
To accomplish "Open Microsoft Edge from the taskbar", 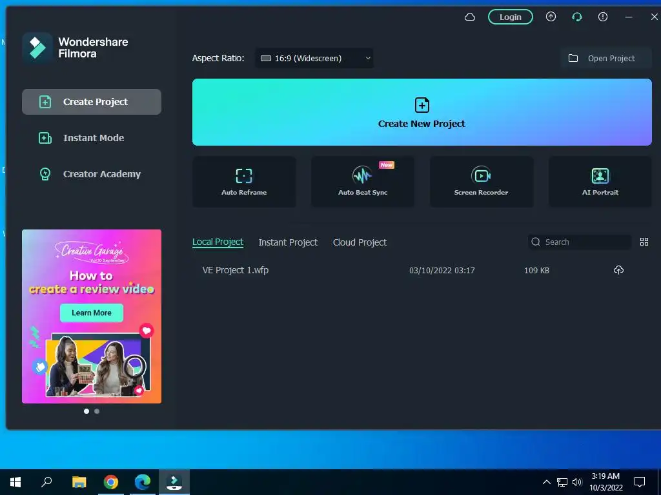I will pyautogui.click(x=143, y=482).
